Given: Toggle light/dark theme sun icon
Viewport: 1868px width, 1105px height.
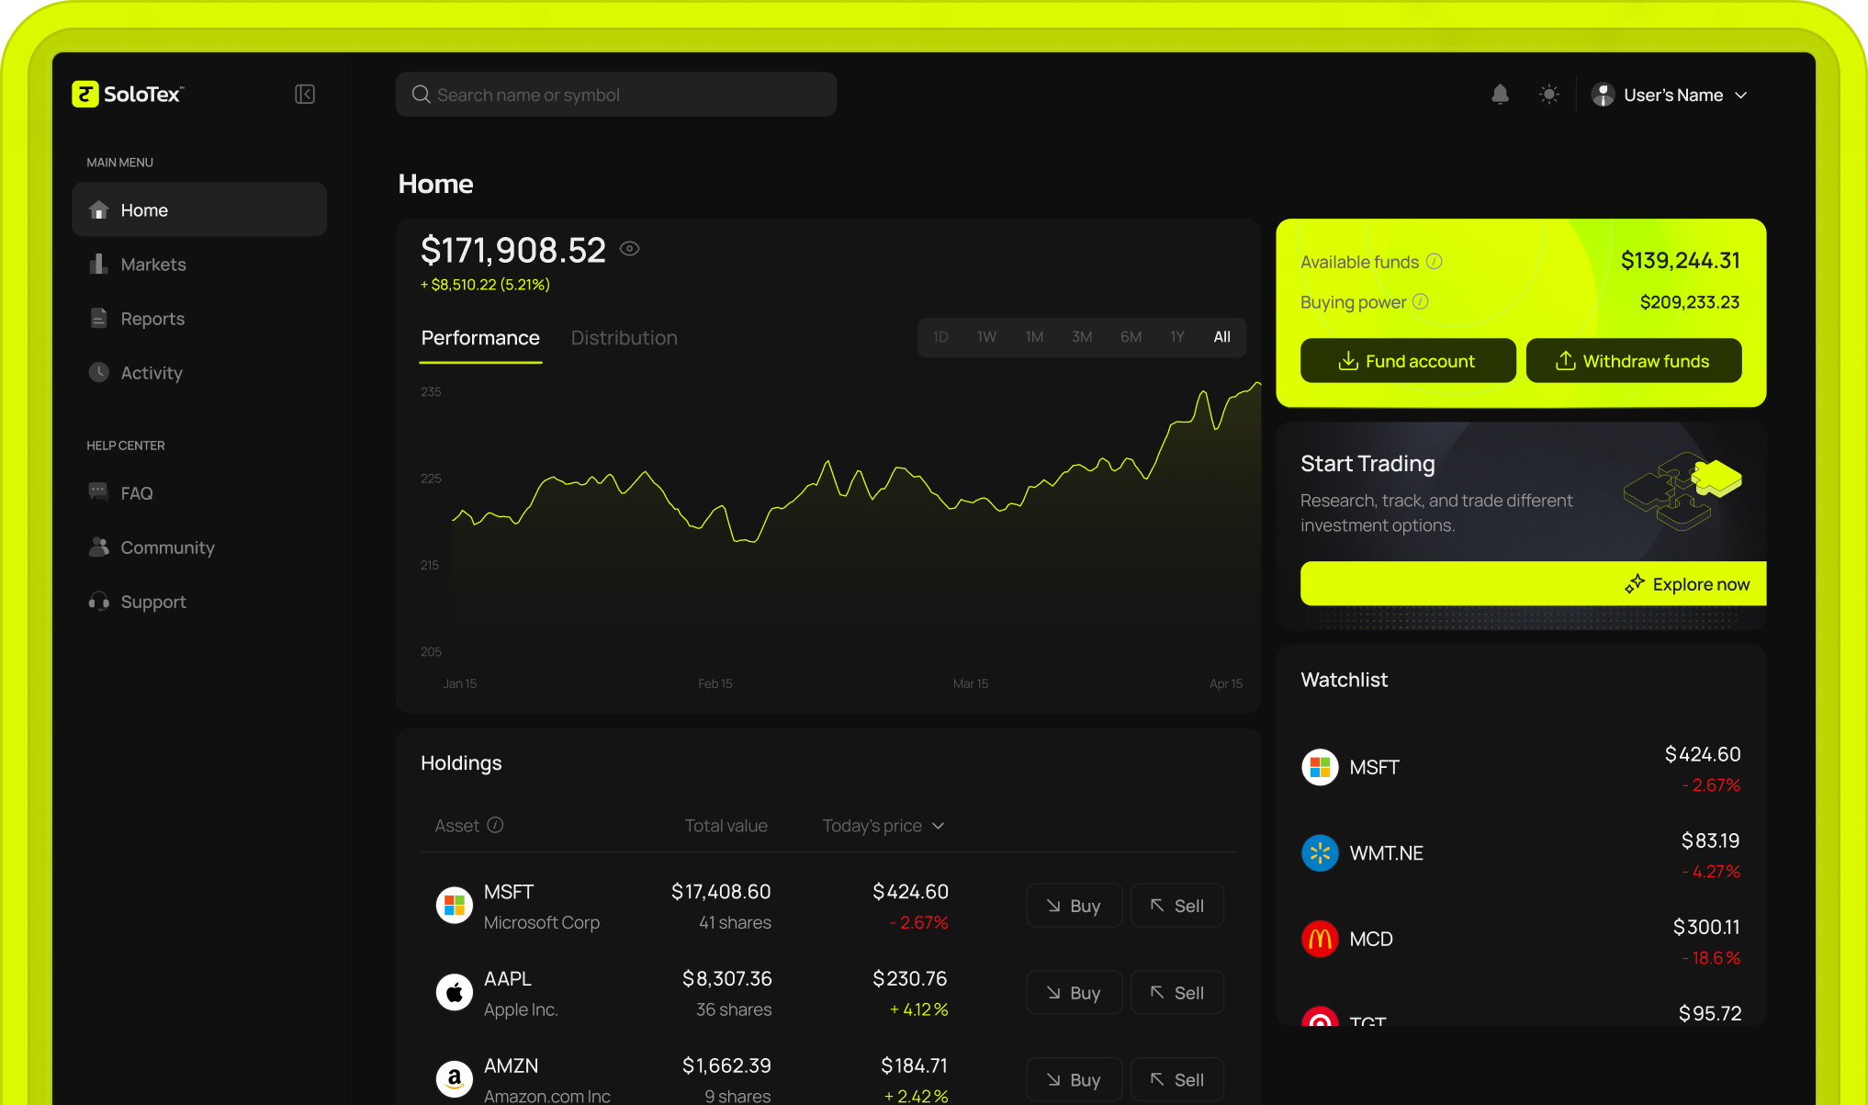Looking at the screenshot, I should (1549, 95).
